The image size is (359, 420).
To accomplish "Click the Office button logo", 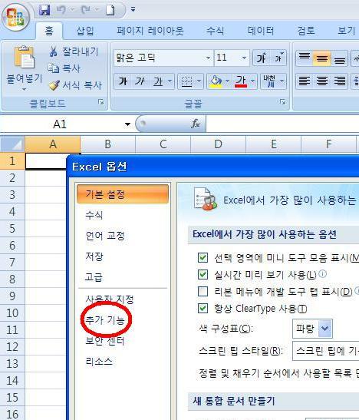I will [x=15, y=18].
